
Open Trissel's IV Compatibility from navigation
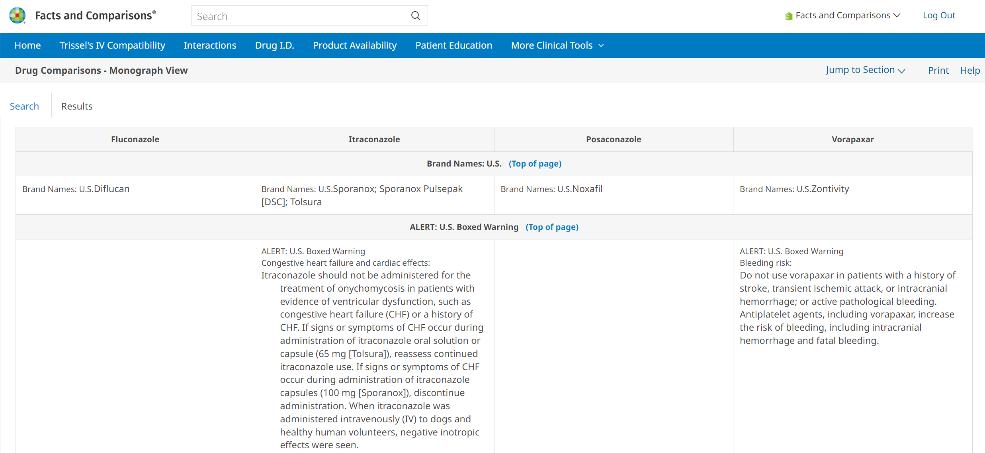pyautogui.click(x=112, y=45)
